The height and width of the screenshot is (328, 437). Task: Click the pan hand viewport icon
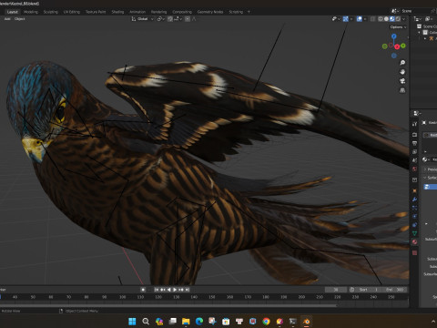click(402, 72)
